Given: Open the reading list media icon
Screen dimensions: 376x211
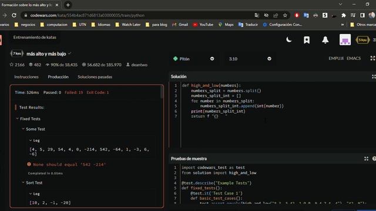Looking at the screenshot, I should click(x=352, y=15).
